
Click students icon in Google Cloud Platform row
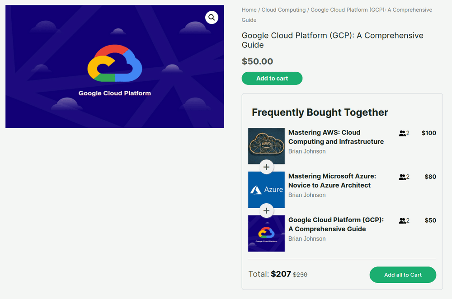tap(402, 221)
